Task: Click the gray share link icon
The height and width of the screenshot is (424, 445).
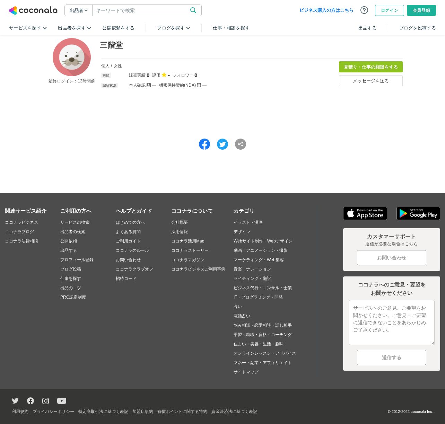Action: tap(241, 144)
